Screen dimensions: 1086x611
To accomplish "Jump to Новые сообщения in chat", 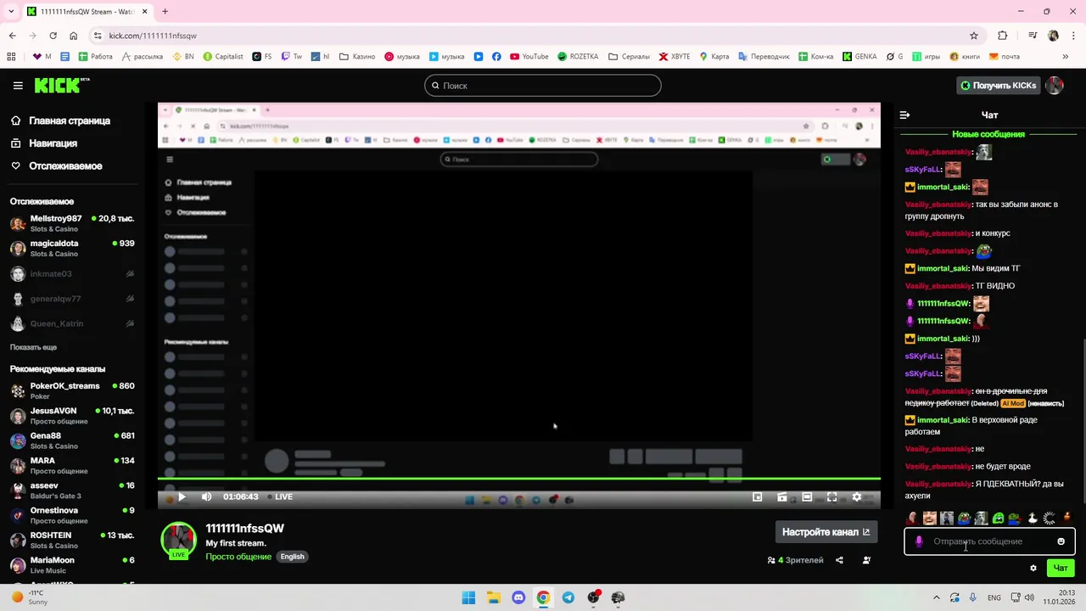I will [988, 134].
